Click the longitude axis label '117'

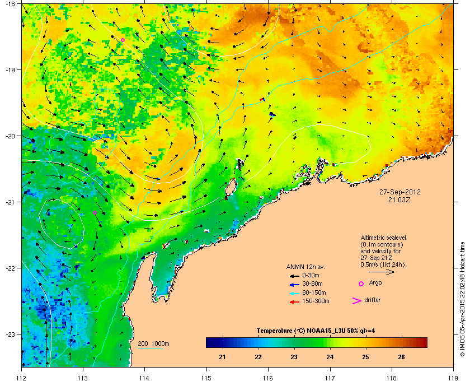coord(330,378)
